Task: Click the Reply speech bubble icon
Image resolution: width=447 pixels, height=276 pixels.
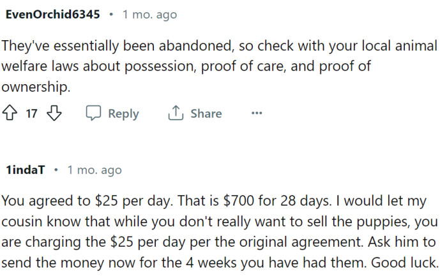Action: click(x=93, y=113)
